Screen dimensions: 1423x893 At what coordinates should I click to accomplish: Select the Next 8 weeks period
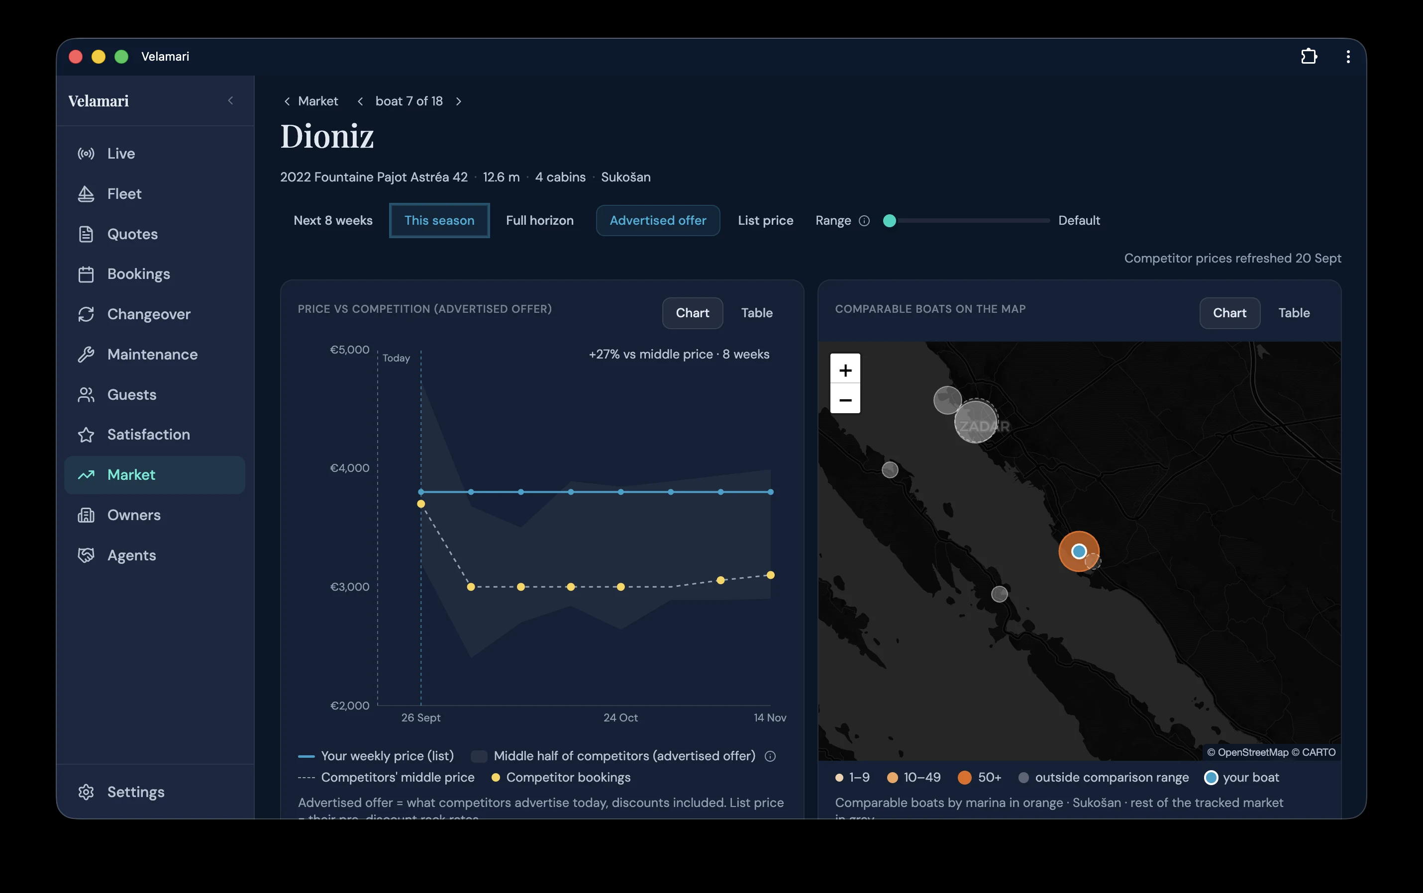(333, 220)
